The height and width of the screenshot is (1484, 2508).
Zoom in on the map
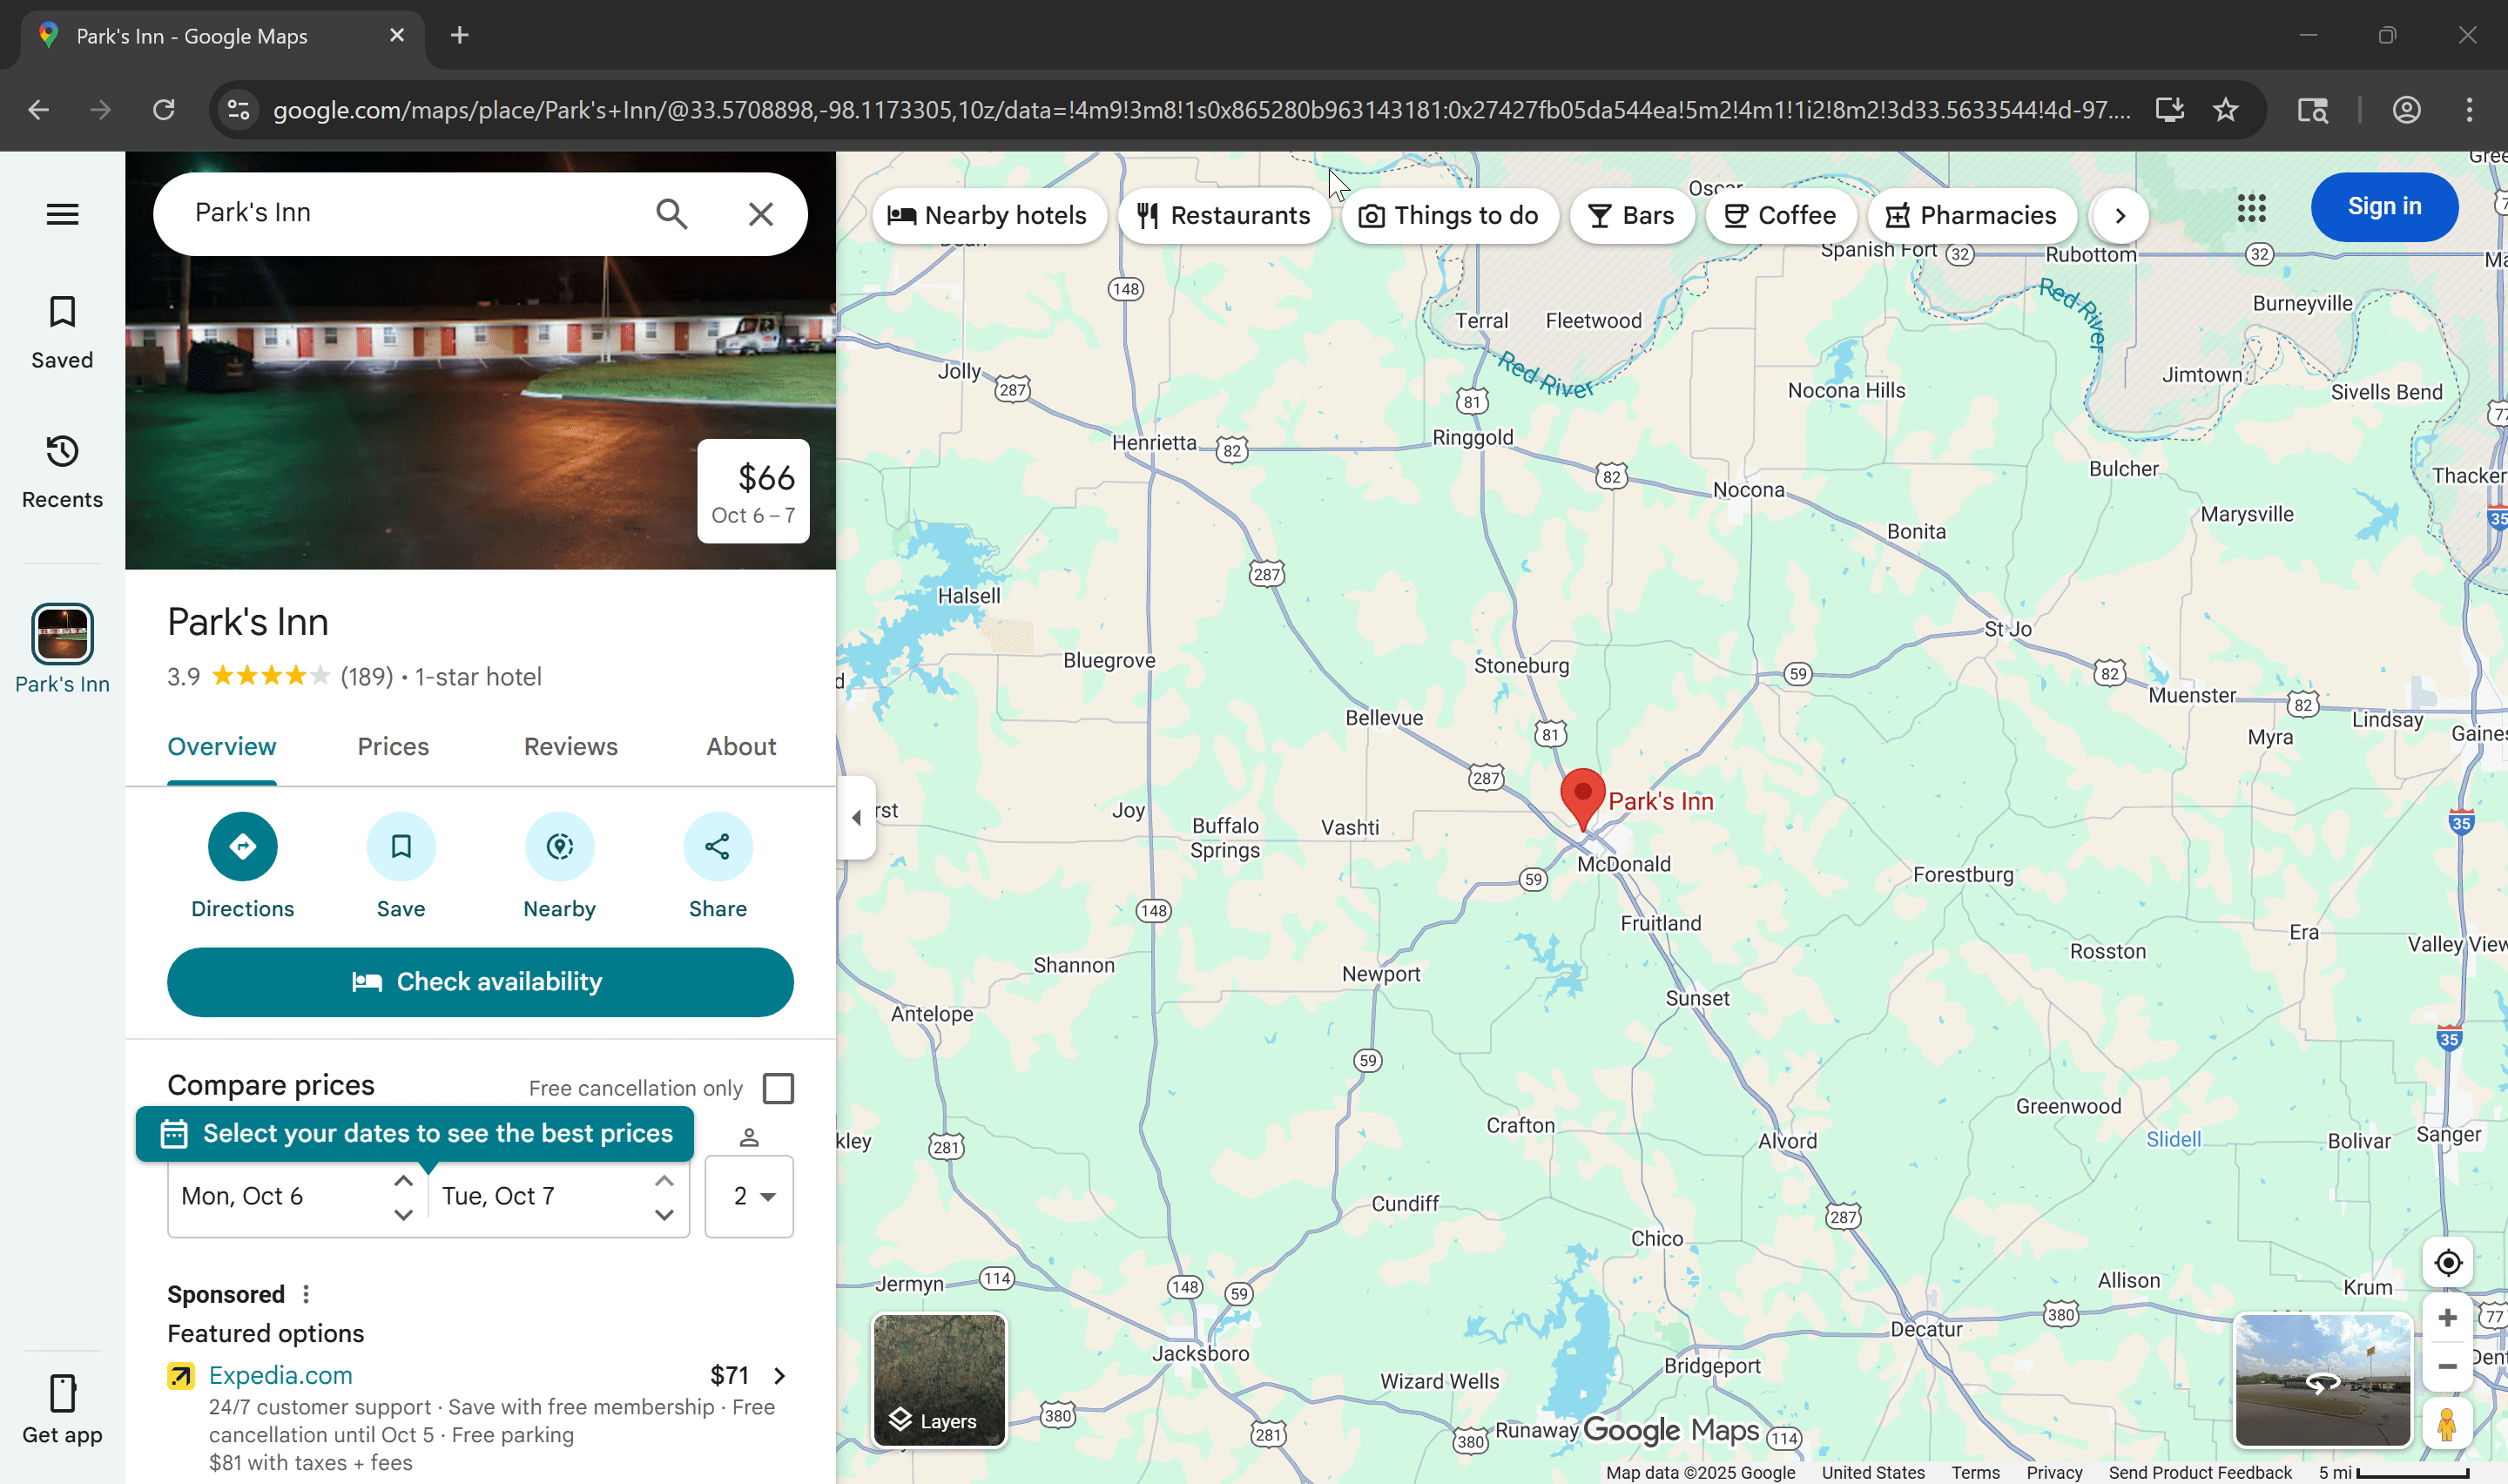pyautogui.click(x=2447, y=1318)
